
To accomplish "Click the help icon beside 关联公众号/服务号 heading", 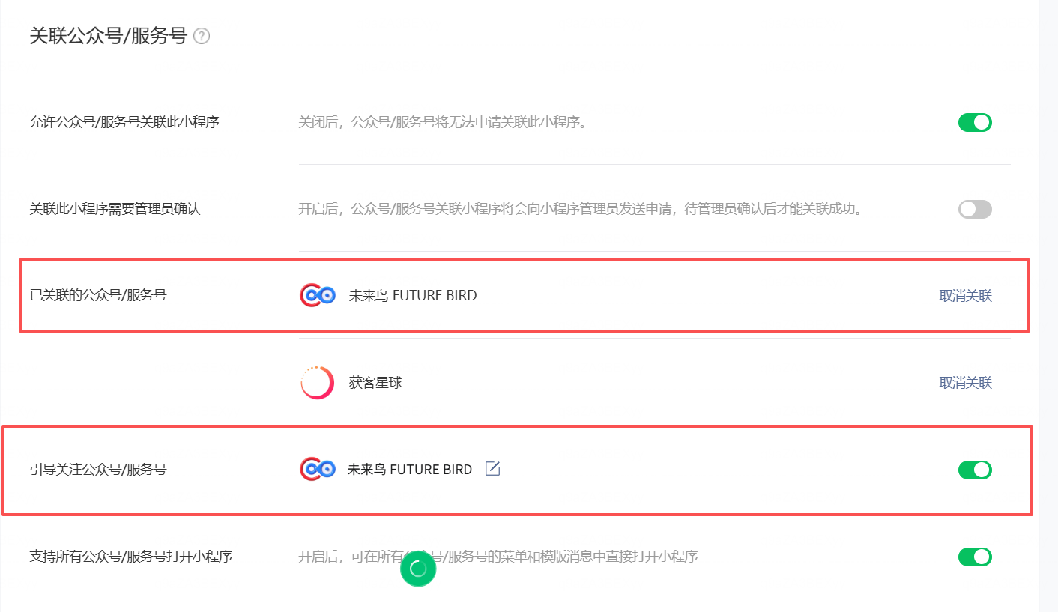I will pos(202,36).
